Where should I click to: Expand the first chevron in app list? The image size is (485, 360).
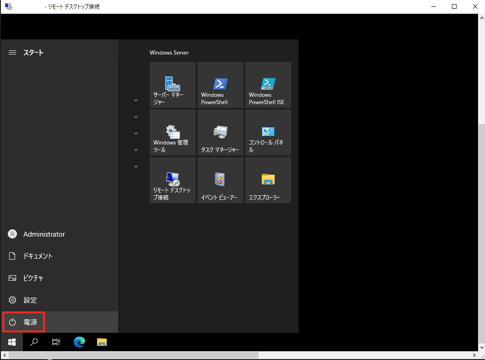point(136,100)
